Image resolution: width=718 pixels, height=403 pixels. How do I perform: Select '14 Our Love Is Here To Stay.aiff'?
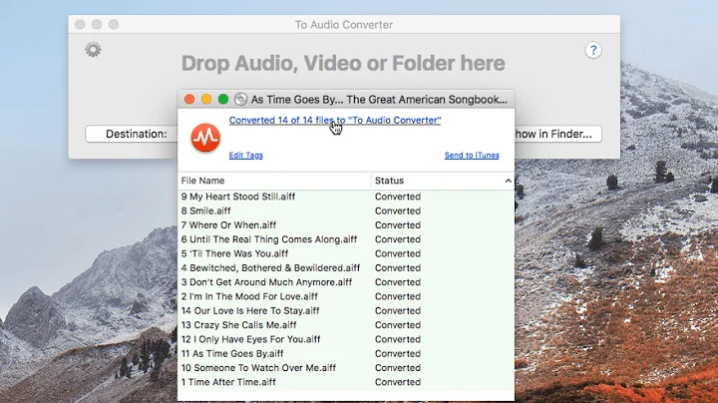tap(346, 310)
